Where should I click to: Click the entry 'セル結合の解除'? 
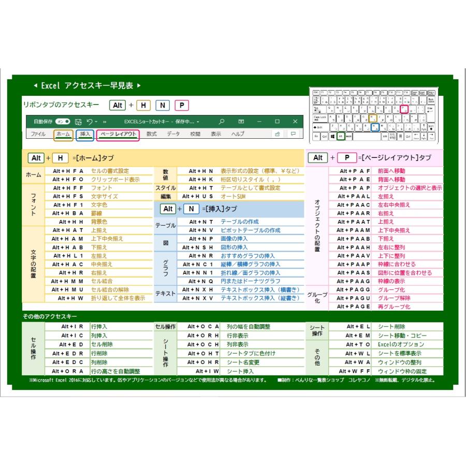tap(110, 290)
